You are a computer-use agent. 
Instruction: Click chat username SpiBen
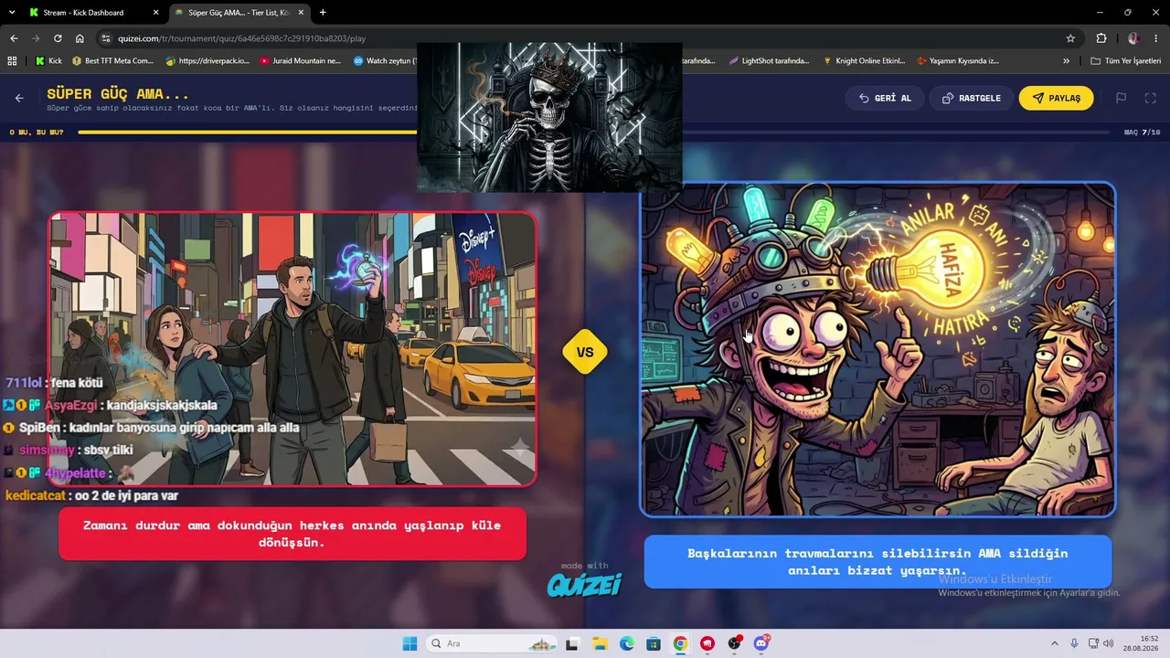coord(38,427)
